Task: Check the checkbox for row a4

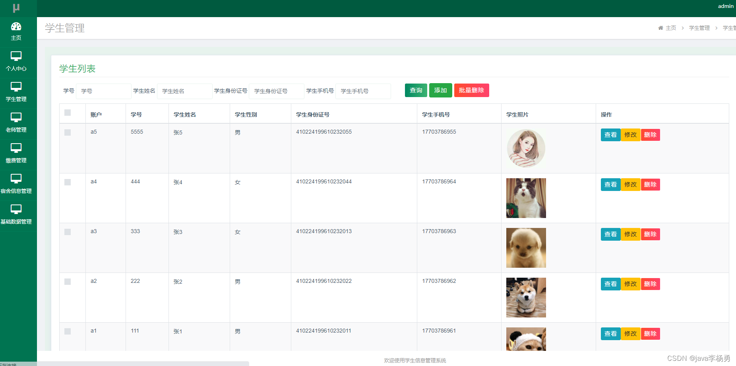Action: click(x=68, y=182)
